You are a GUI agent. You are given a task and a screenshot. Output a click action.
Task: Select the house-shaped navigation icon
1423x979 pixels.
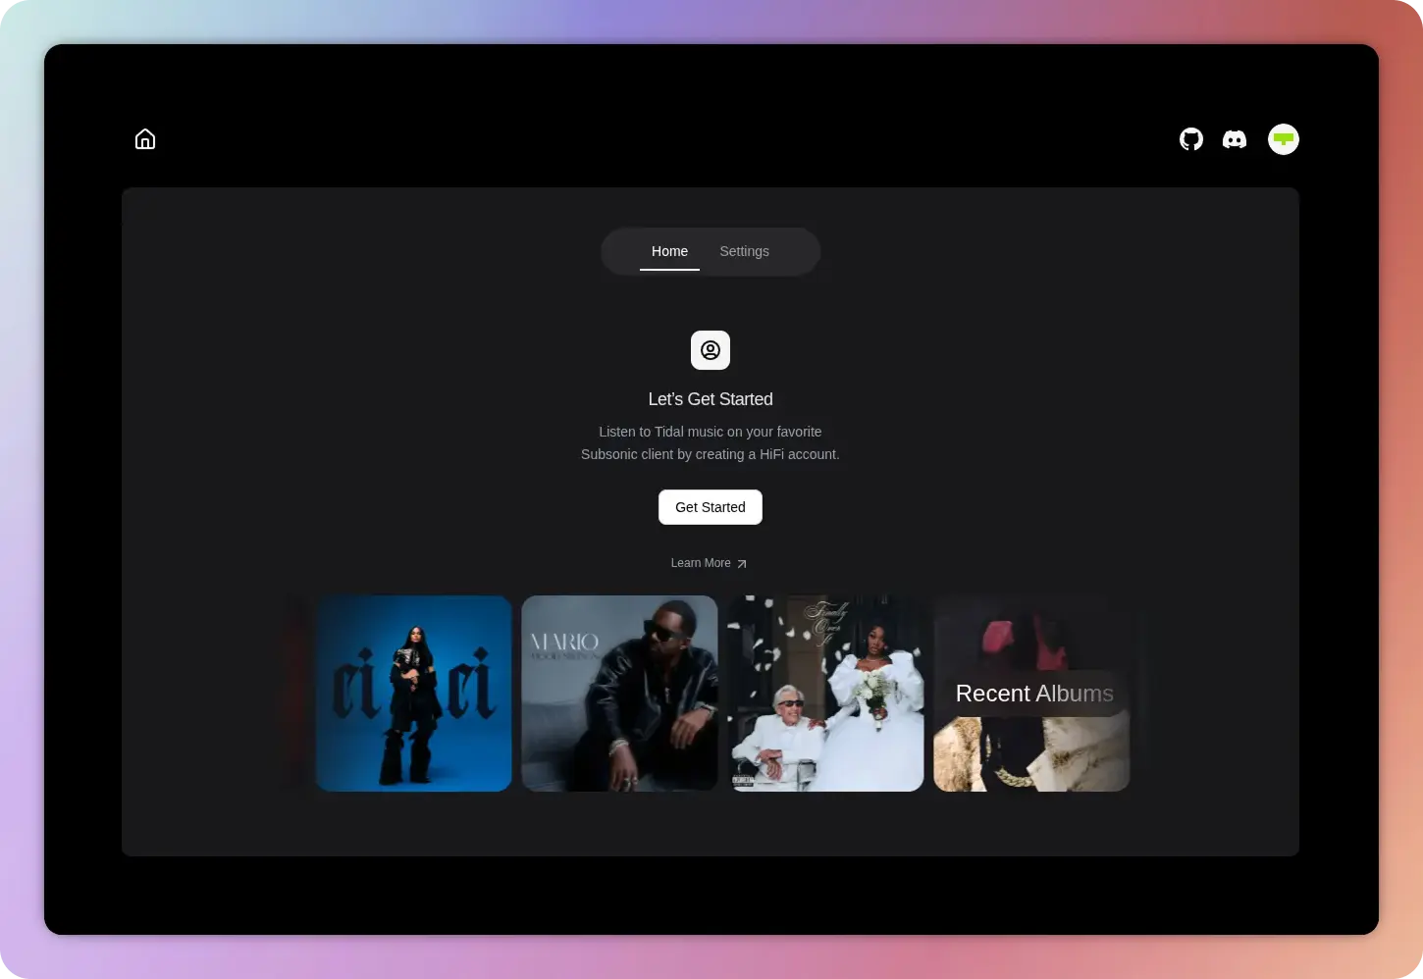coord(145,138)
